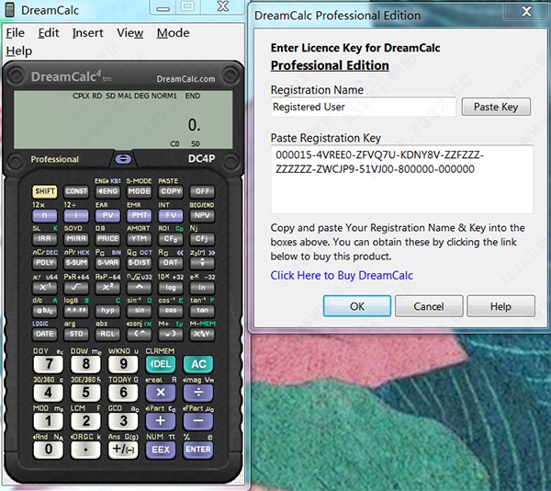551x491 pixels.
Task: Click the plus key
Action: pyautogui.click(x=161, y=421)
